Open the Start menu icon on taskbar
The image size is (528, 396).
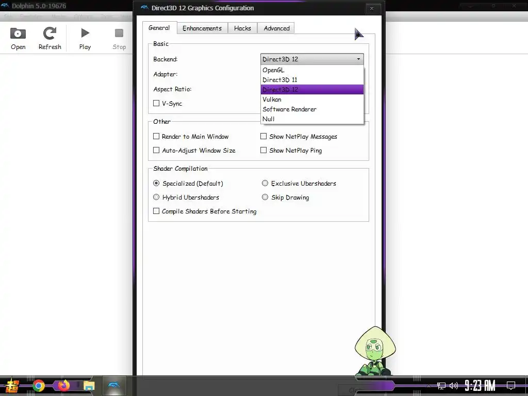12,386
